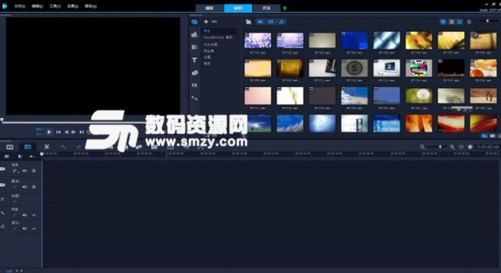Select the ScoreFitter music library entry

click(x=219, y=38)
